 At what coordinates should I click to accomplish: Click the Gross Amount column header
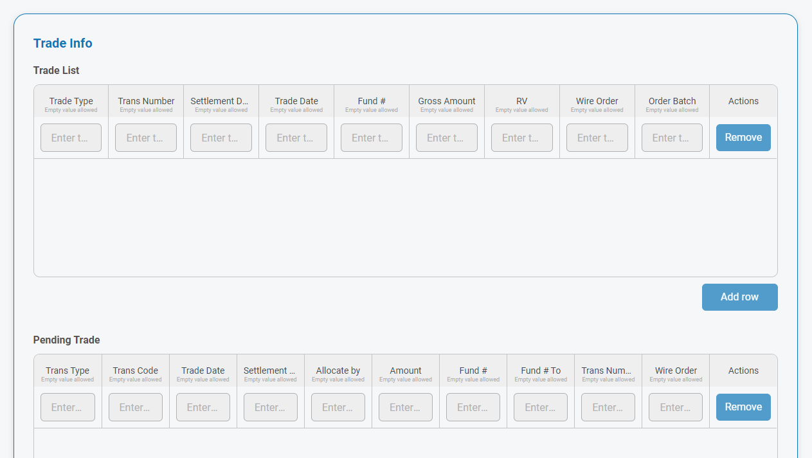coord(447,101)
